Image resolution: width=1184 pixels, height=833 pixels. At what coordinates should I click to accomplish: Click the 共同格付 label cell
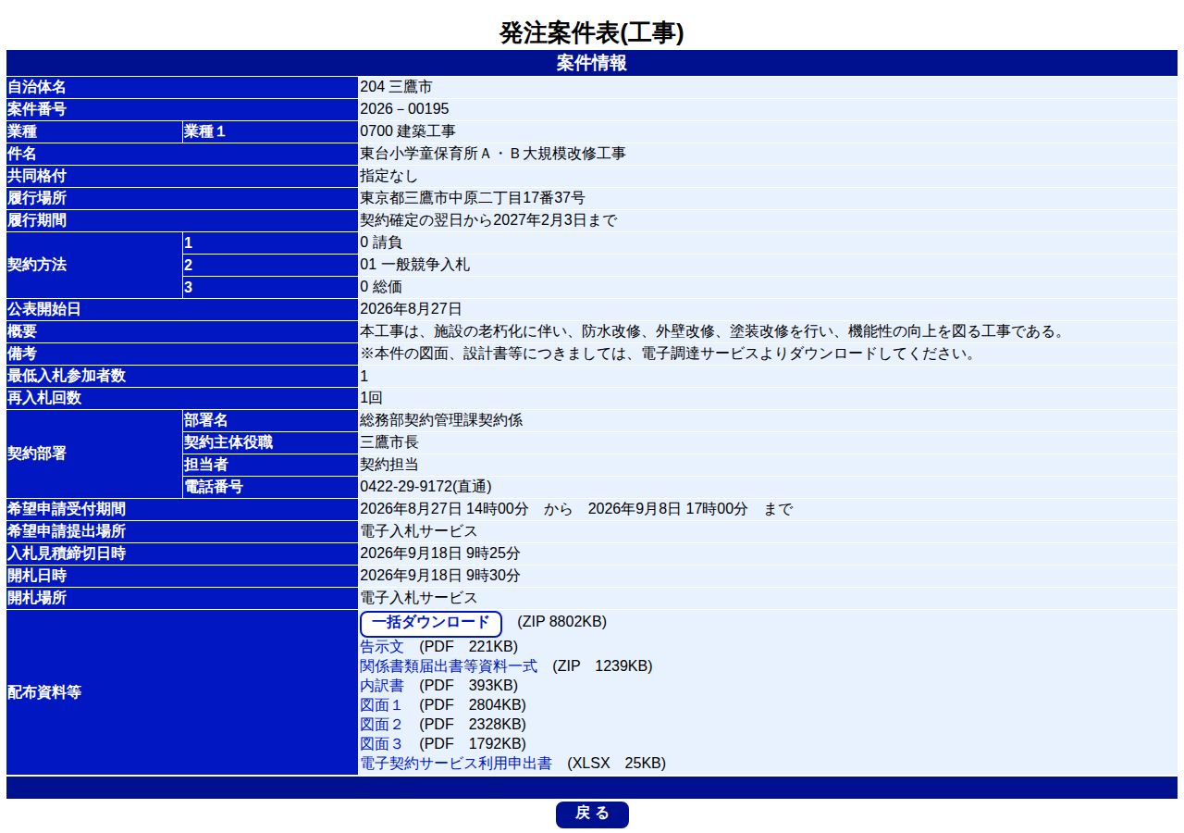coord(182,176)
